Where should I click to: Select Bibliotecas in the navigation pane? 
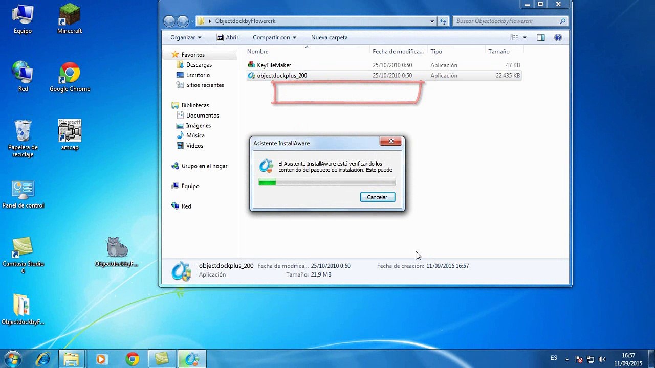(195, 105)
